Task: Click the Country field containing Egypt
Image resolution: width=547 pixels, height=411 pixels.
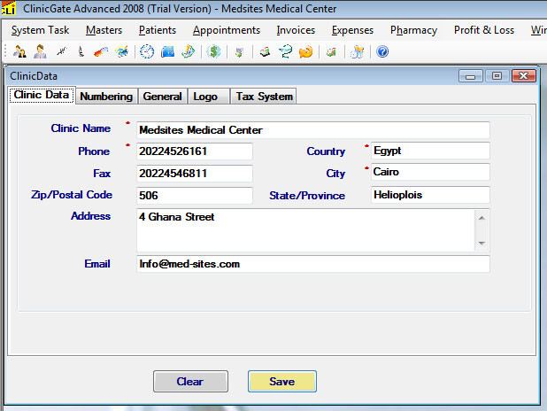Action: (x=430, y=151)
